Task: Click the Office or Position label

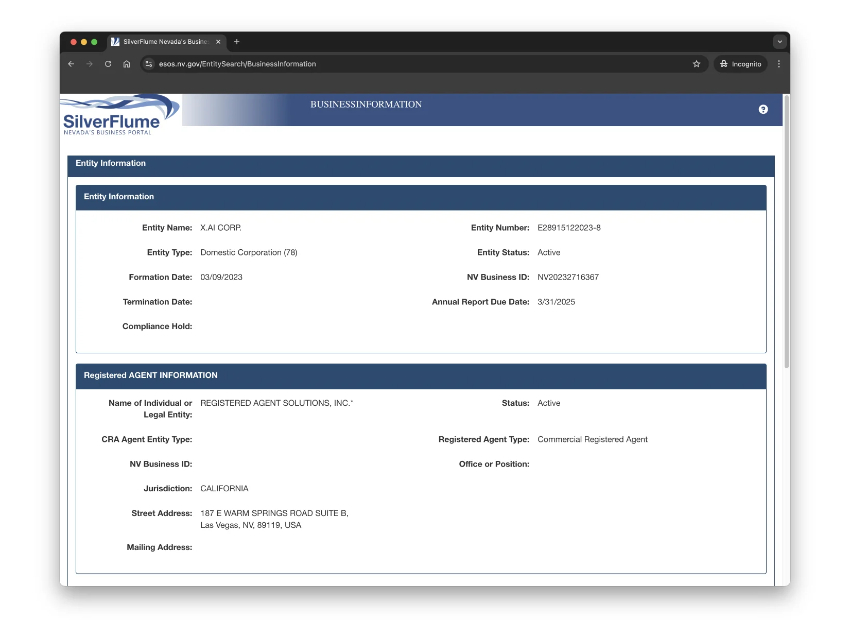Action: tap(494, 464)
